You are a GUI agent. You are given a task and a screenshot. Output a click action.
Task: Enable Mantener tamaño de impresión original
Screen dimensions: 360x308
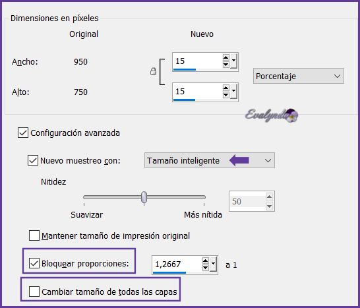tap(34, 235)
